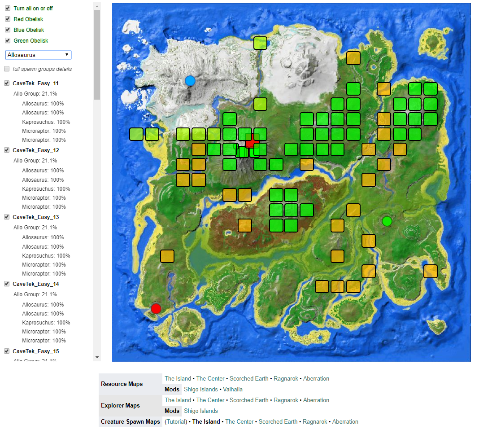
Task: Open Ragnarok explorer map link
Action: [x=286, y=400]
